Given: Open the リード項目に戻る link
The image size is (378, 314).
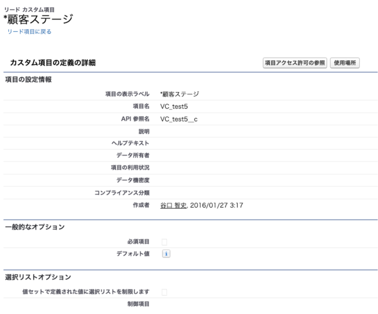Looking at the screenshot, I should 30,32.
